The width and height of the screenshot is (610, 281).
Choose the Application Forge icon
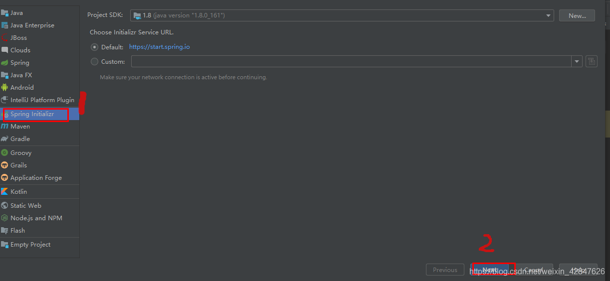pos(4,178)
